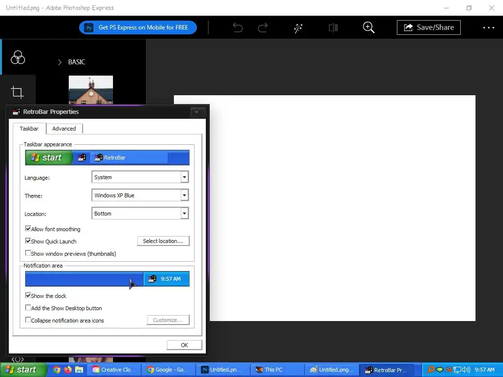Click Save/Share button
Screen dimensions: 503x377
428,27
